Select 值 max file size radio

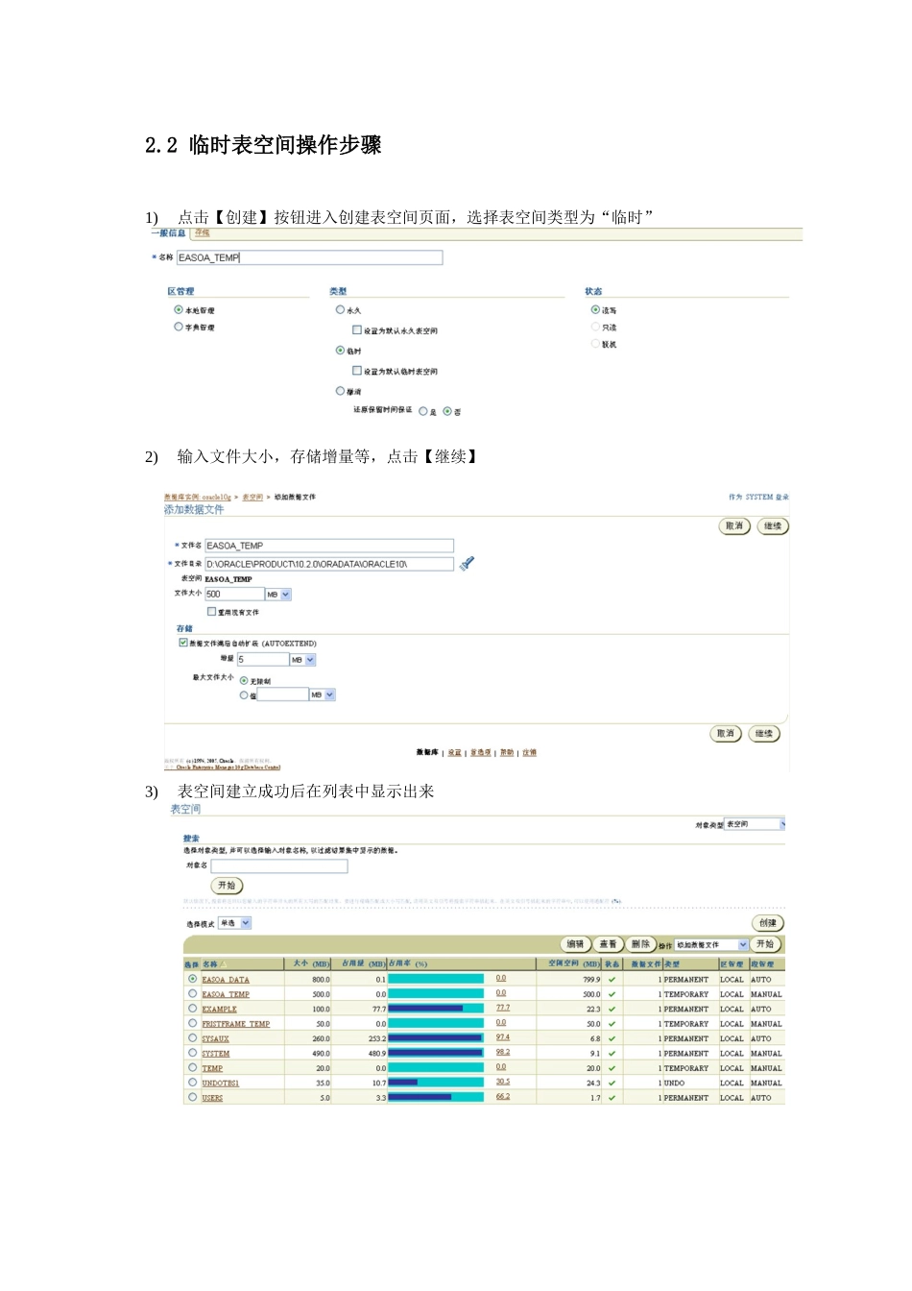(244, 694)
